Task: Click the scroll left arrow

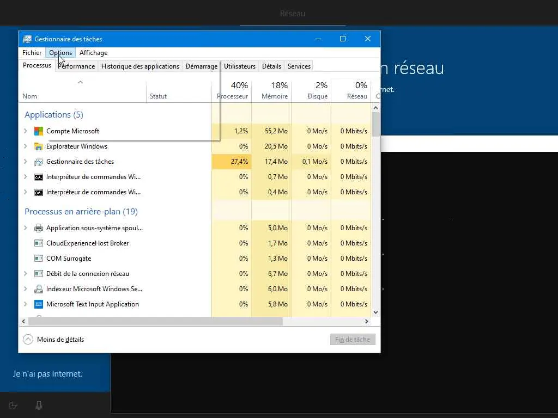Action: (x=23, y=322)
